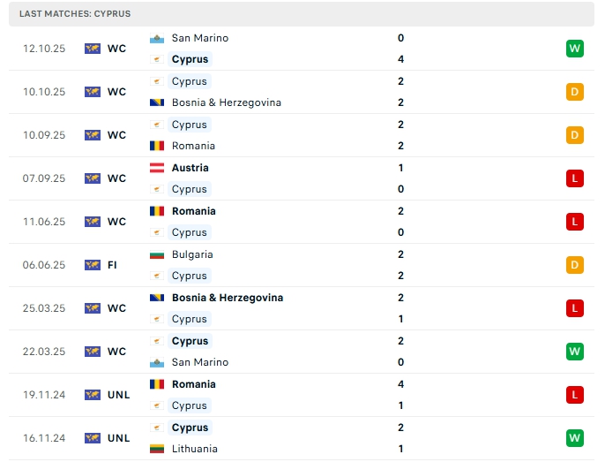Click the World Cup competition icon on 07.09.25 row

point(93,178)
